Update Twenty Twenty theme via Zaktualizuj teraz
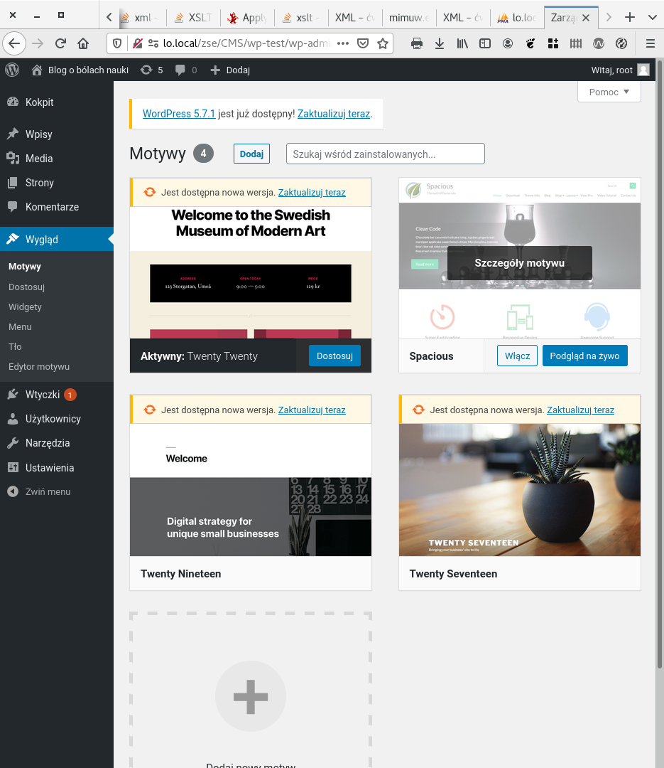This screenshot has width=664, height=768. (x=312, y=193)
